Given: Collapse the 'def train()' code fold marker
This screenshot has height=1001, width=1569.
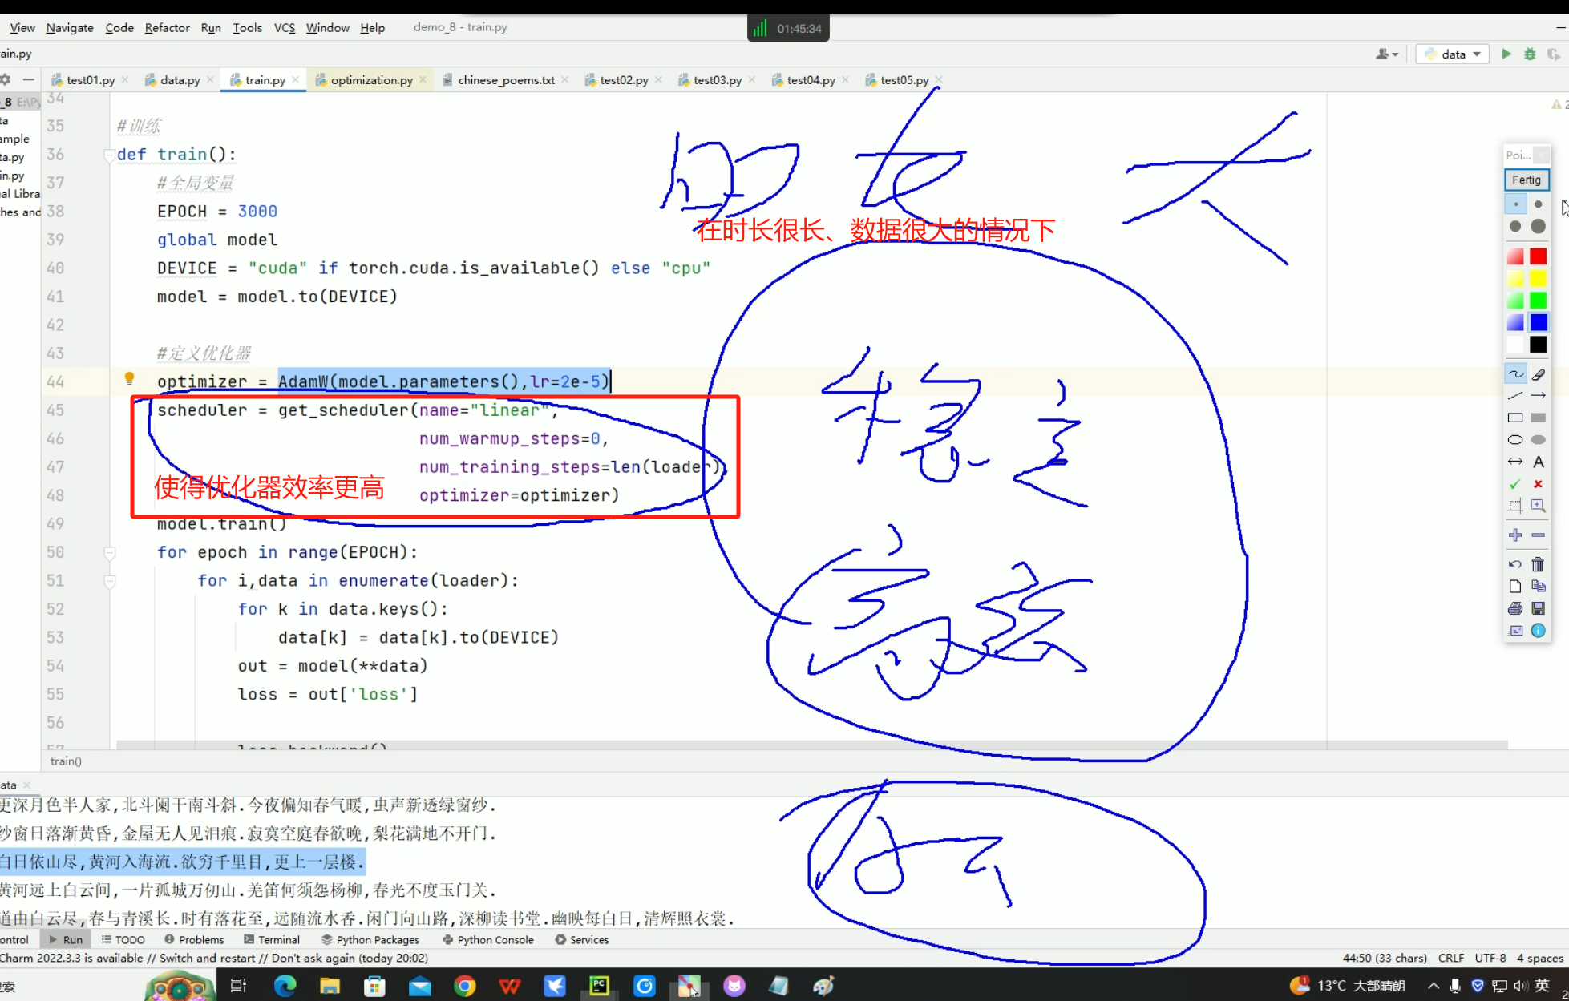Looking at the screenshot, I should 110,155.
